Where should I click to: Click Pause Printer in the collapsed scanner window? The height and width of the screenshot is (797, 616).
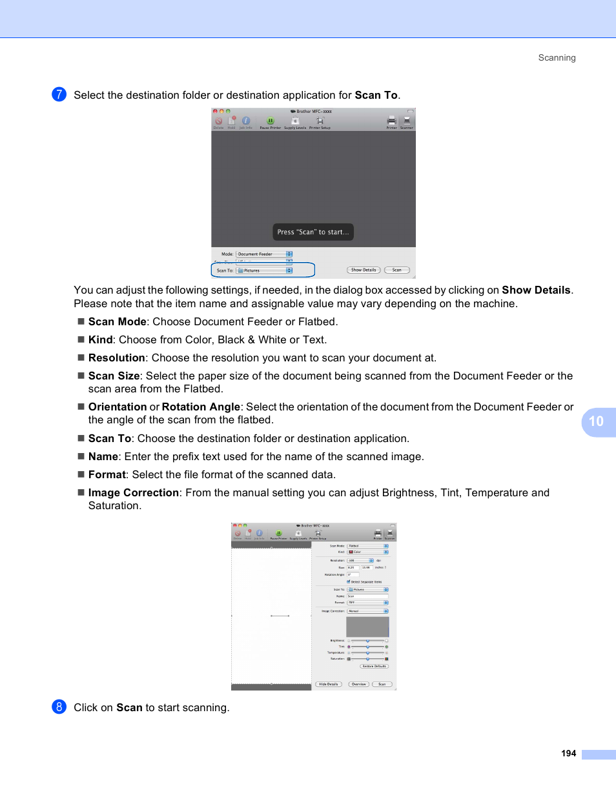[x=271, y=121]
